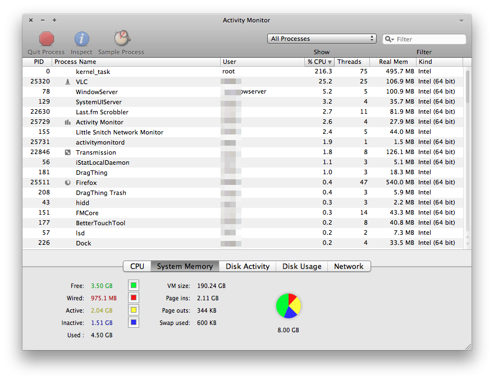The image size is (494, 381).
Task: Click the Quit Process stop-sign icon
Action: point(46,39)
